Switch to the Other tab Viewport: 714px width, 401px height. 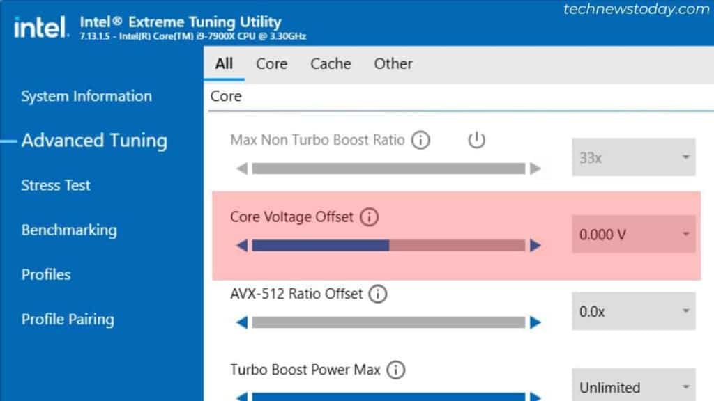pos(393,63)
